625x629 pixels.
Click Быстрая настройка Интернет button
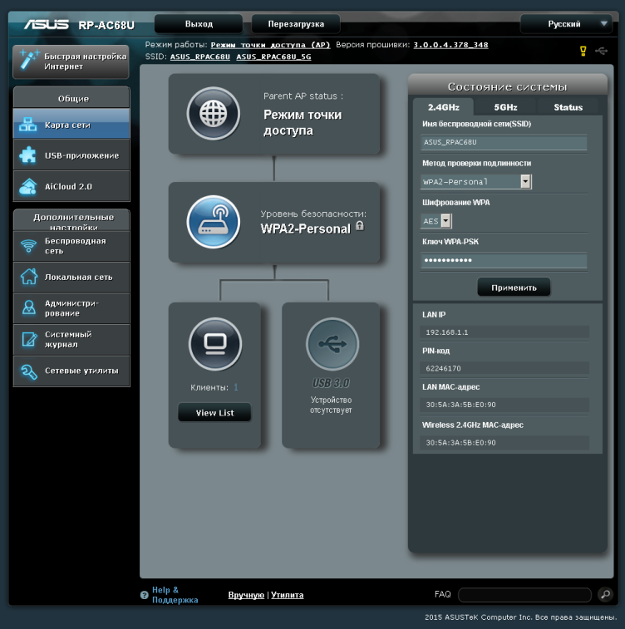tap(71, 61)
